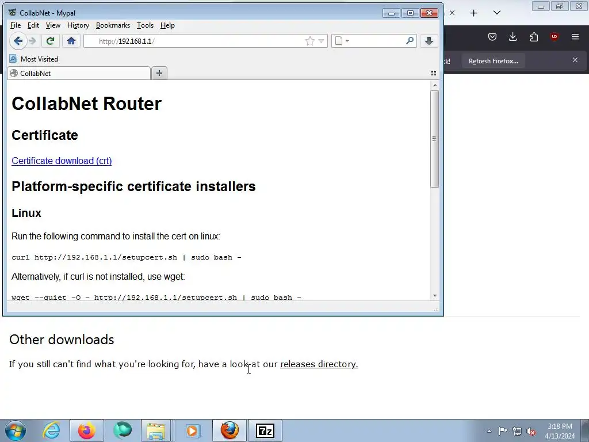This screenshot has height=442, width=589.
Task: Open a new tab in Firefox
Action: [x=474, y=13]
